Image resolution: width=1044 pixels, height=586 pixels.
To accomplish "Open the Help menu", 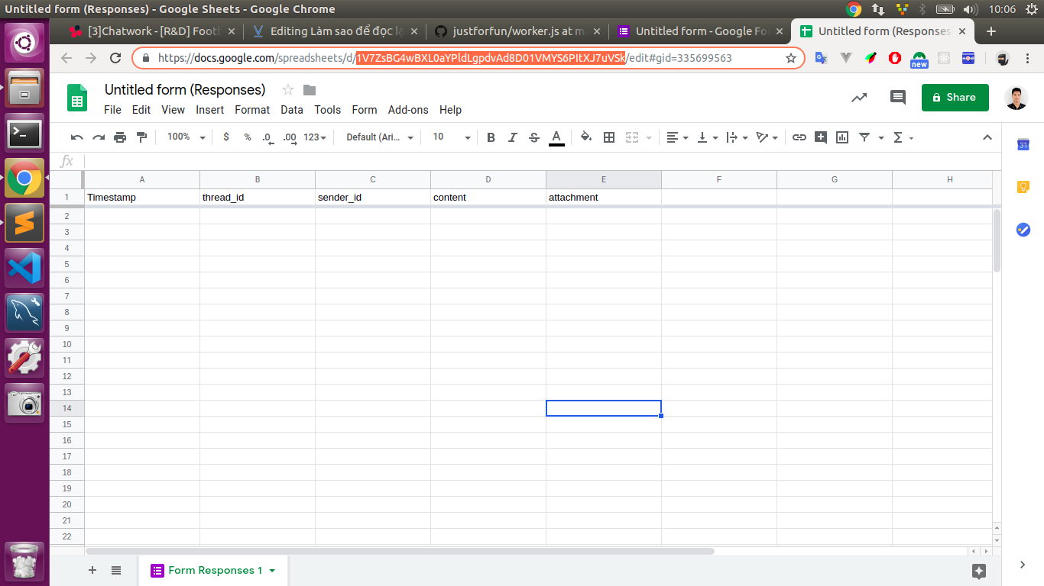I will [451, 110].
